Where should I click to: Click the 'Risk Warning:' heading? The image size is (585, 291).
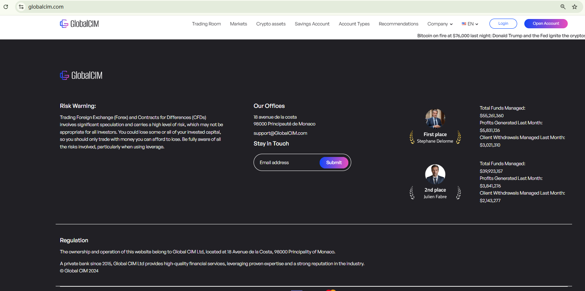pos(78,106)
